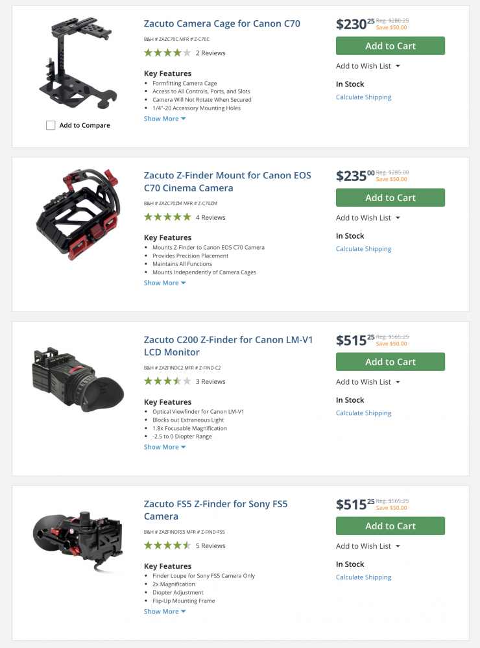Expand Show More for Z-Finder Mount features
480x648 pixels.
[x=165, y=283]
